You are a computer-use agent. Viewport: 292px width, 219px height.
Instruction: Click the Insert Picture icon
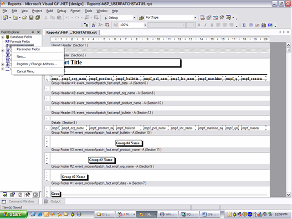[270, 25]
